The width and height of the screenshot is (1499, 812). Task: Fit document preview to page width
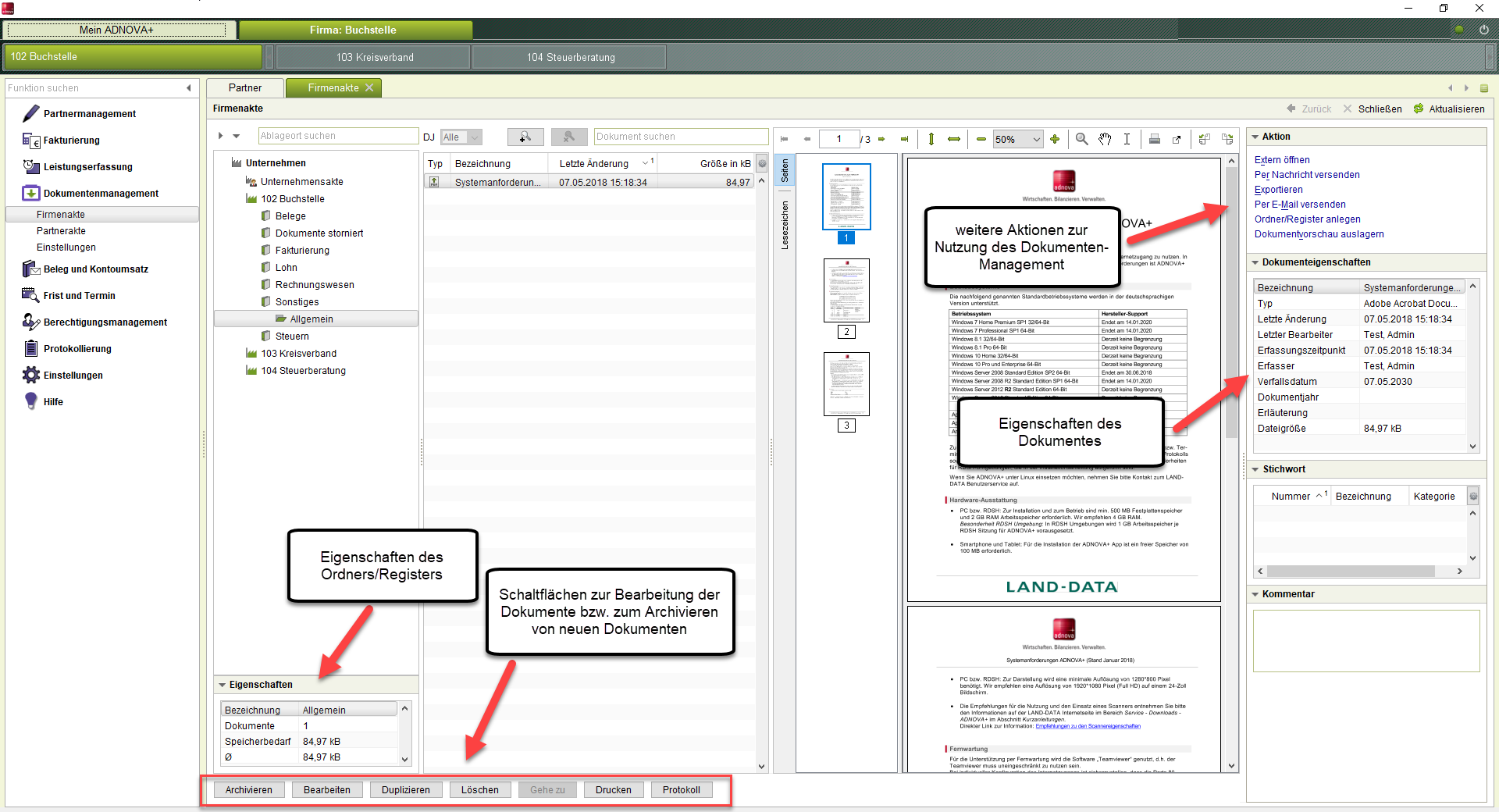click(954, 139)
